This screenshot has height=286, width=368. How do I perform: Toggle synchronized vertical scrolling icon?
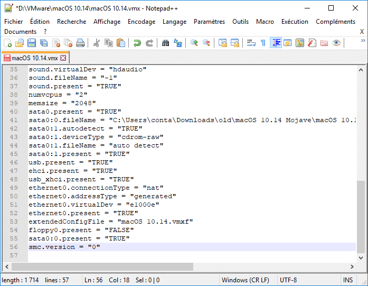(222, 43)
